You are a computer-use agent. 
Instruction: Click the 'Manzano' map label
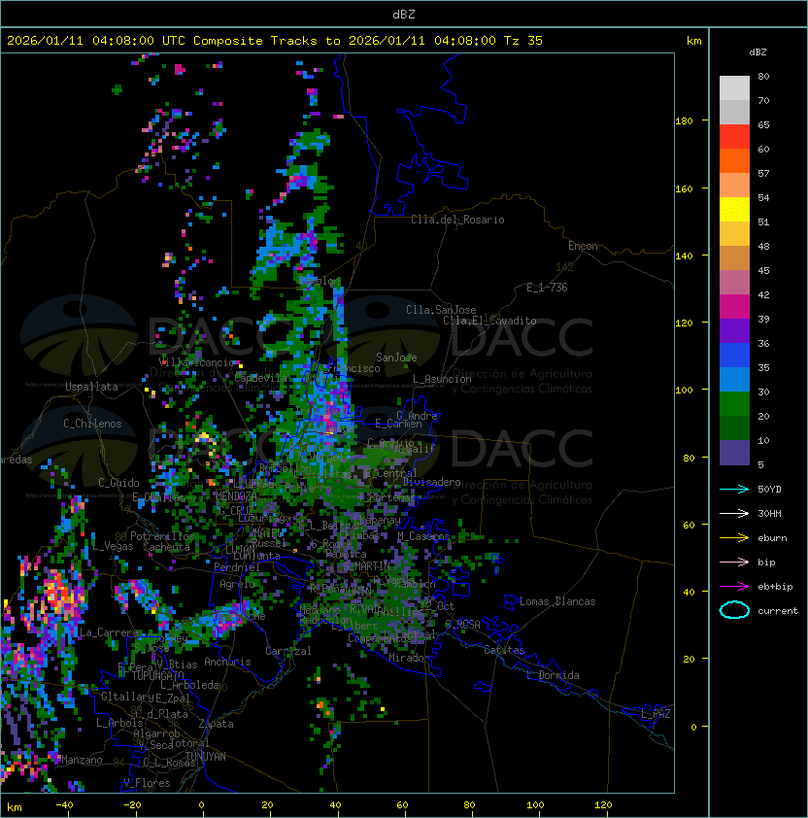pos(82,760)
